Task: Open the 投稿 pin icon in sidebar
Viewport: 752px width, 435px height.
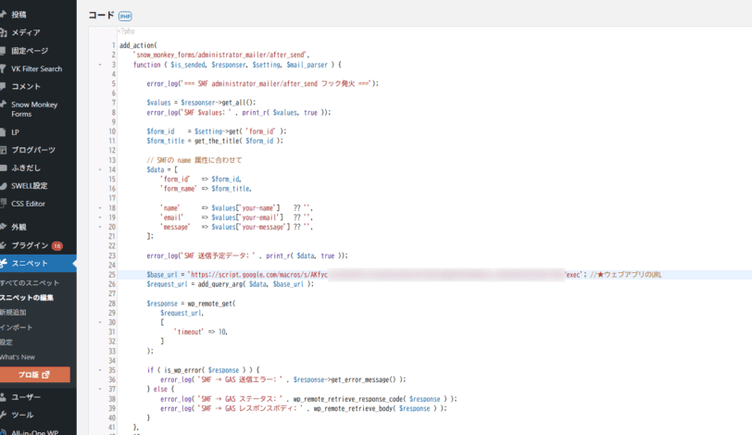Action: [x=3, y=15]
